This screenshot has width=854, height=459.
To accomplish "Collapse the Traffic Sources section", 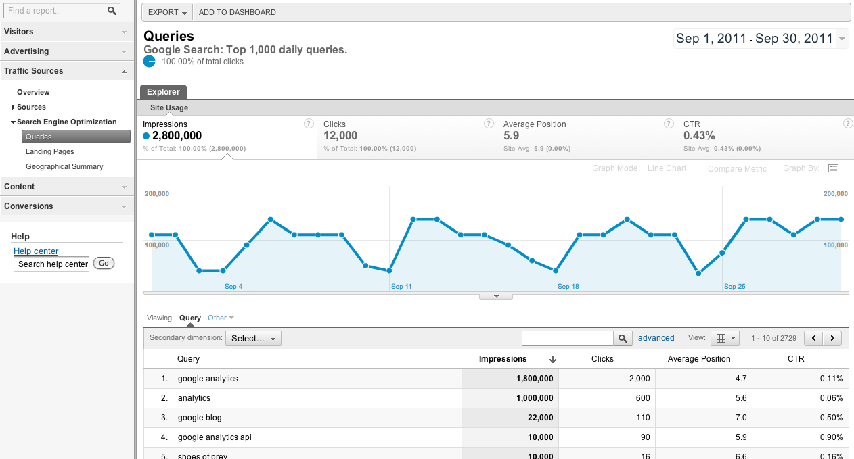I will (x=67, y=71).
